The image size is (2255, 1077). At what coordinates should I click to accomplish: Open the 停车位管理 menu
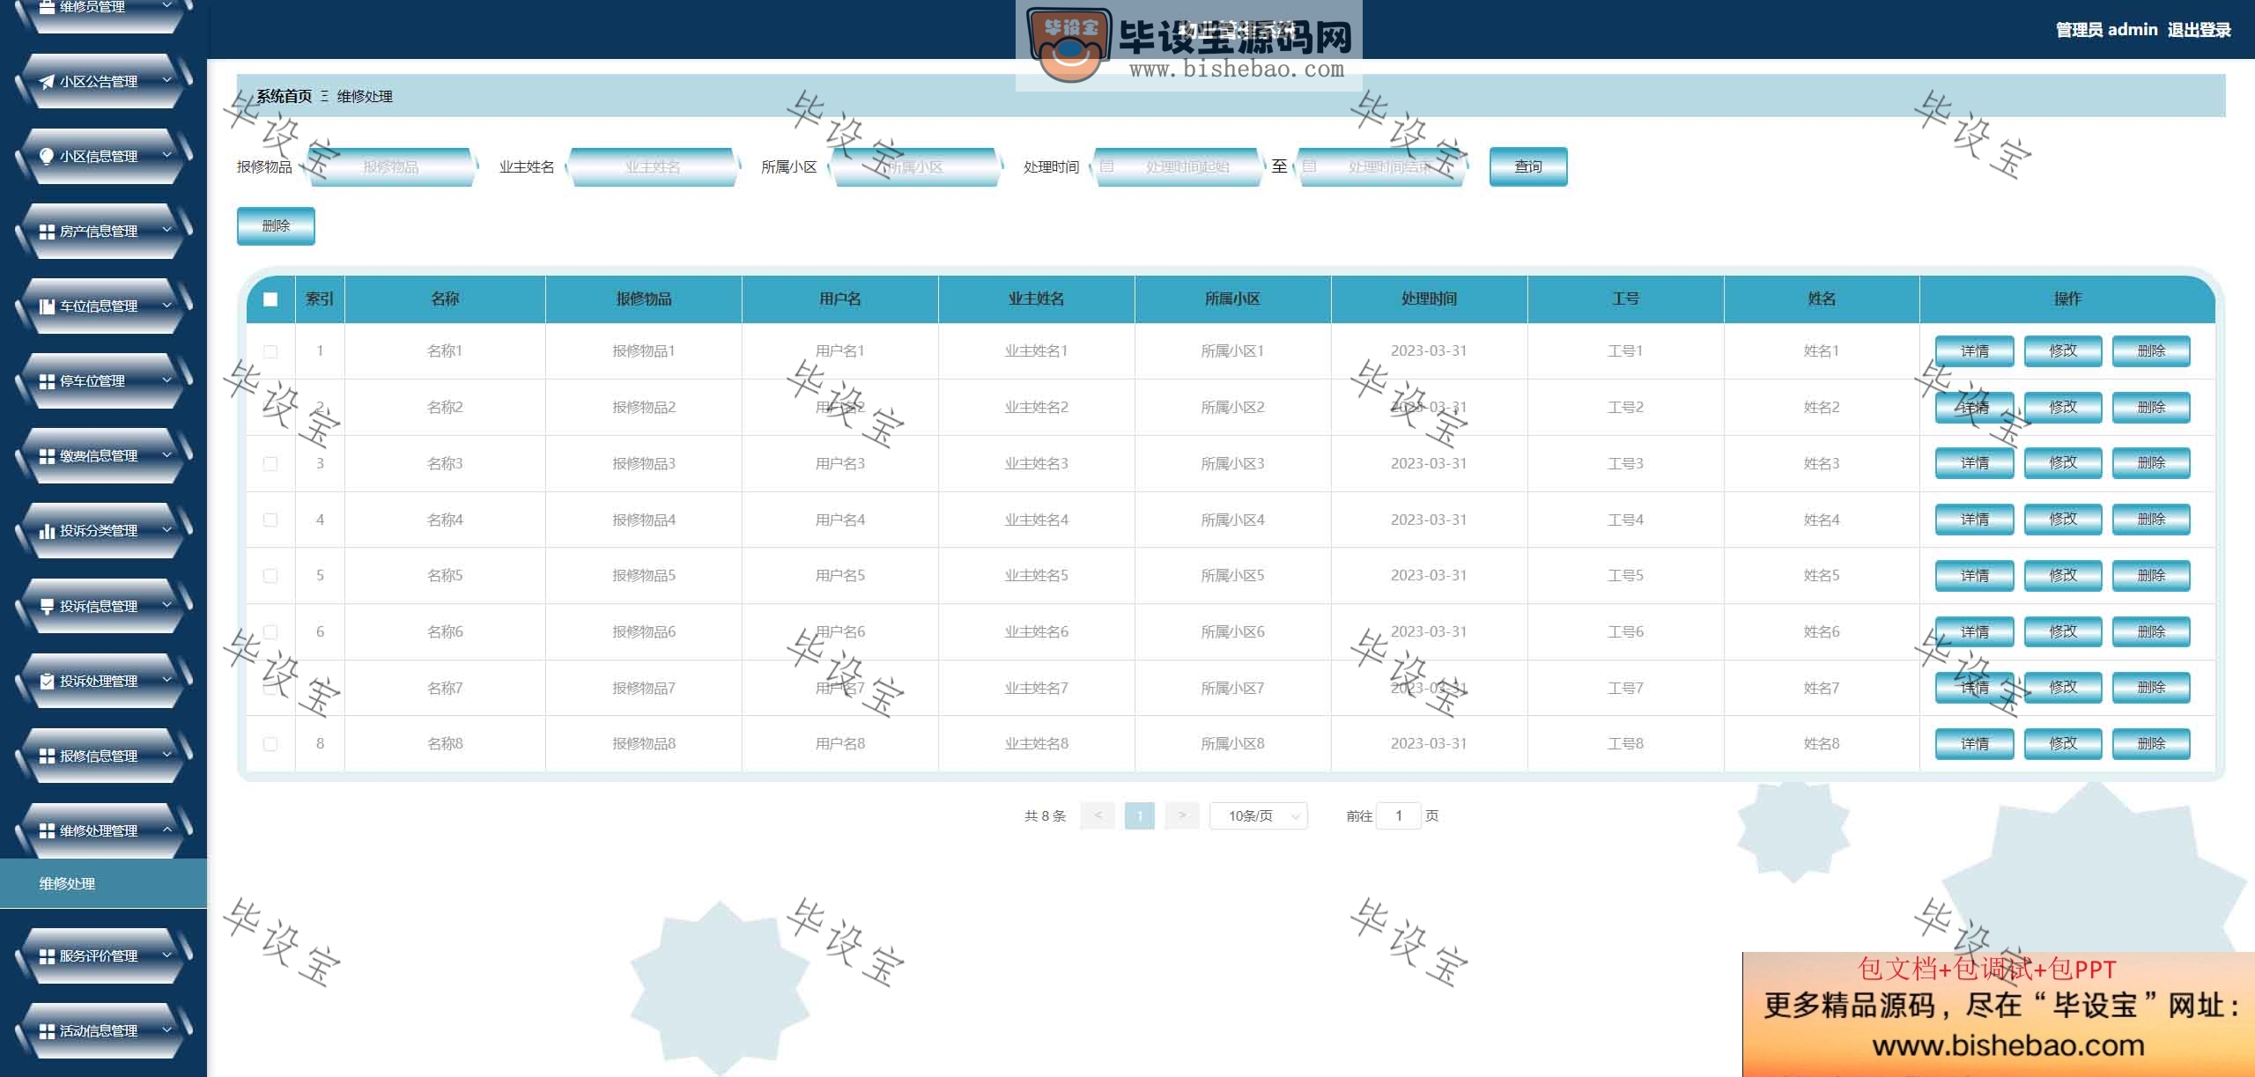pos(104,381)
